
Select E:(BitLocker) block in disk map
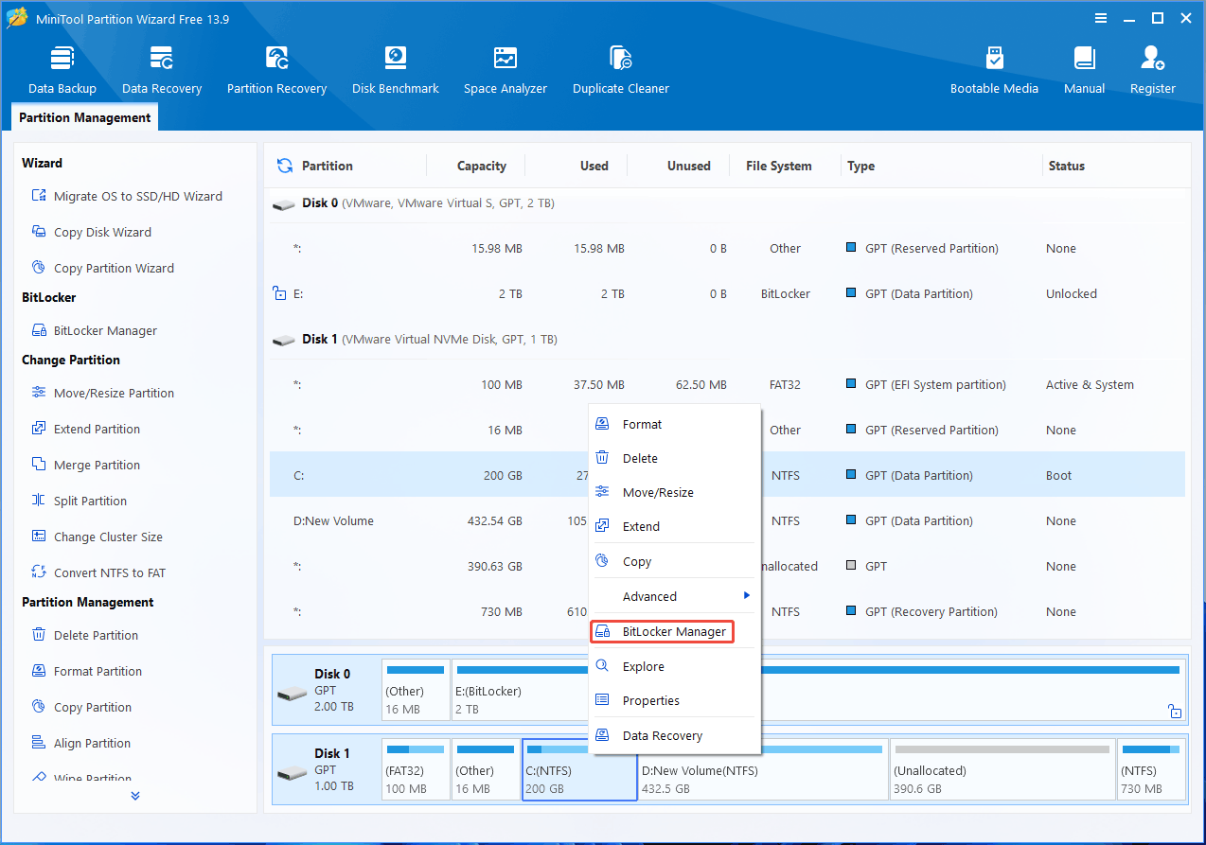[x=820, y=690]
